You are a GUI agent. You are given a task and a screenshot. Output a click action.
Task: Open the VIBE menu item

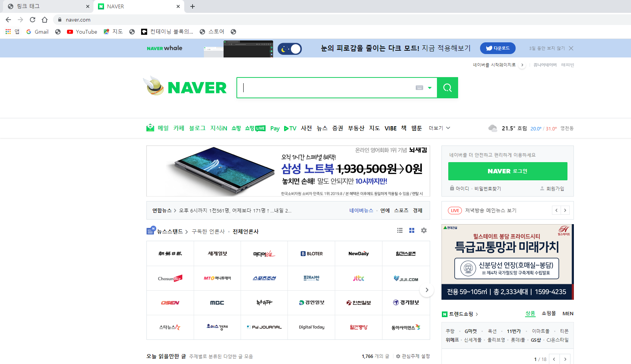point(391,129)
